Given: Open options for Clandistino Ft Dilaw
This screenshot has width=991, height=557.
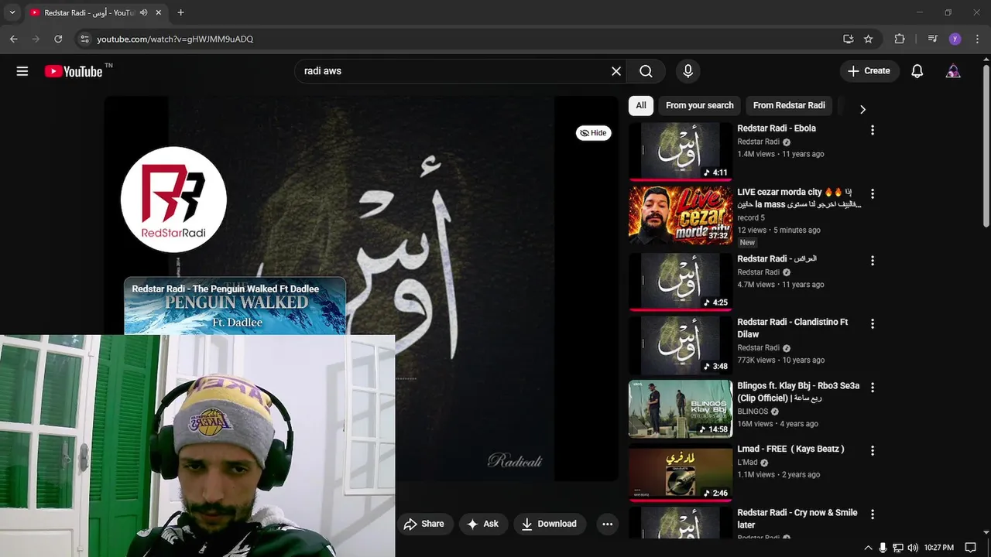Looking at the screenshot, I should (x=873, y=323).
